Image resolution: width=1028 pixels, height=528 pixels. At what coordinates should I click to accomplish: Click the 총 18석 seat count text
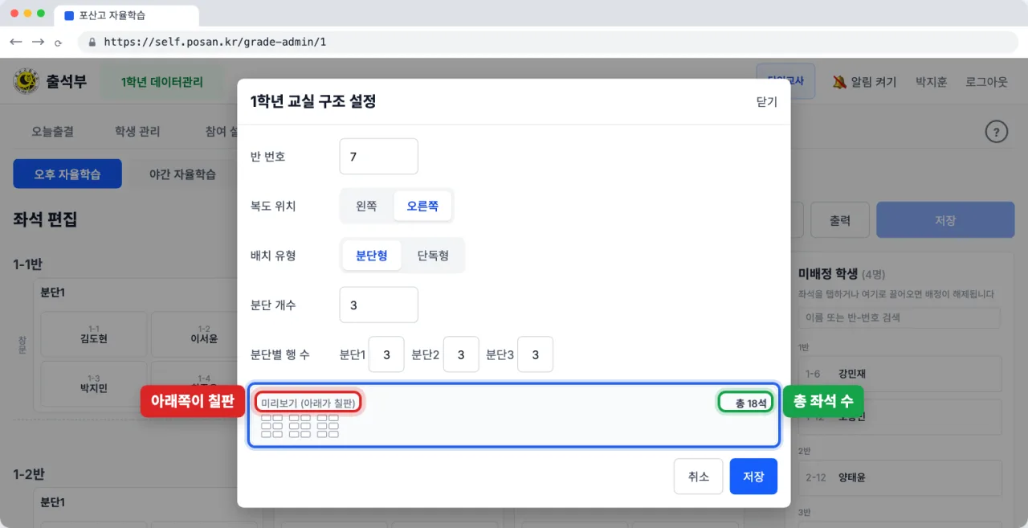click(751, 403)
